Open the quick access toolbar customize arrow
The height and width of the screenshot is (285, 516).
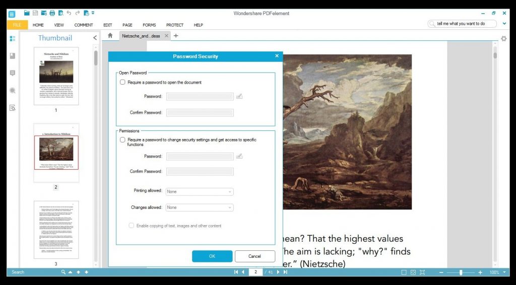93,13
